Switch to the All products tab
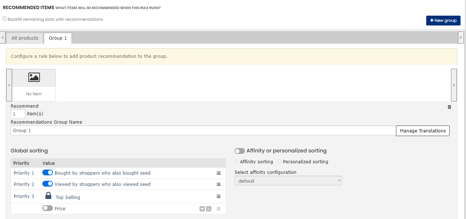This screenshot has height=219, width=466. click(24, 38)
